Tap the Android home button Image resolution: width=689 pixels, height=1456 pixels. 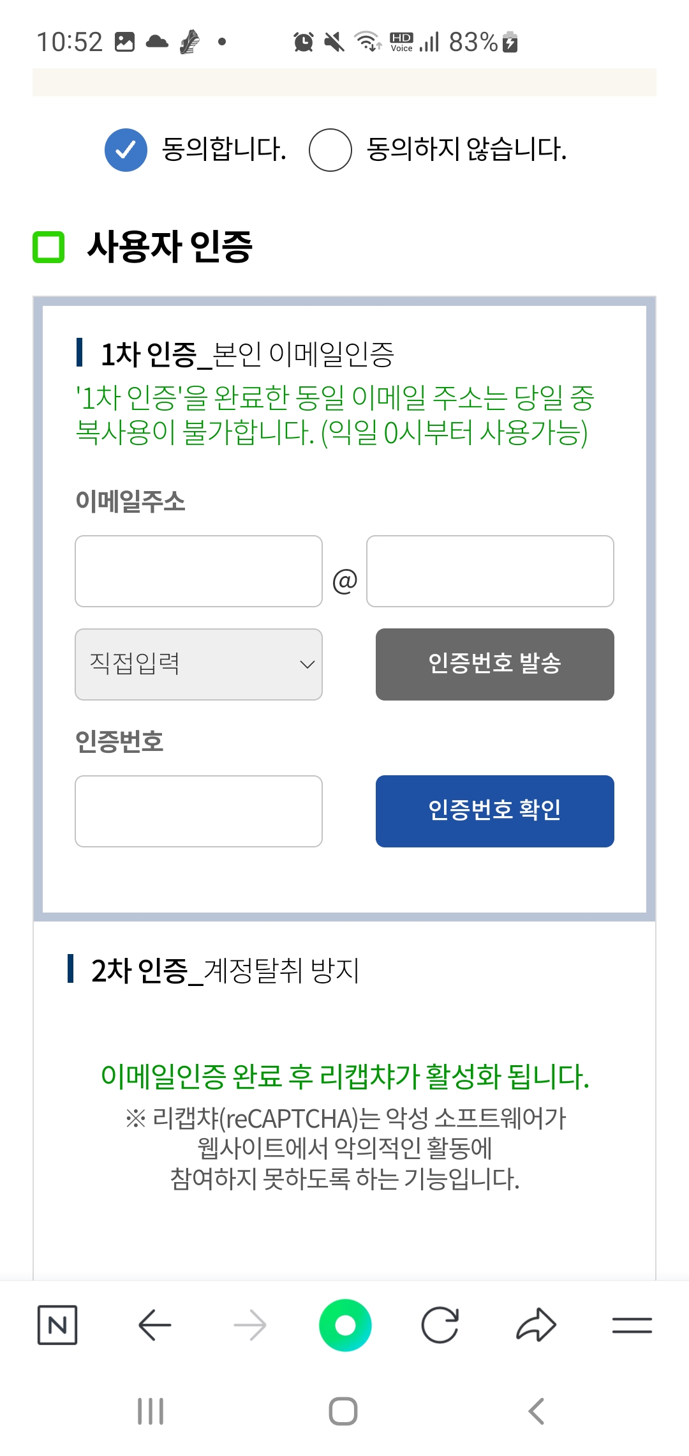[344, 1413]
